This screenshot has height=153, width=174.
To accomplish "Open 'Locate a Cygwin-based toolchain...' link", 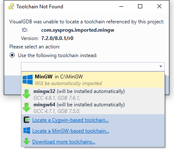I will pyautogui.click(x=70, y=120).
